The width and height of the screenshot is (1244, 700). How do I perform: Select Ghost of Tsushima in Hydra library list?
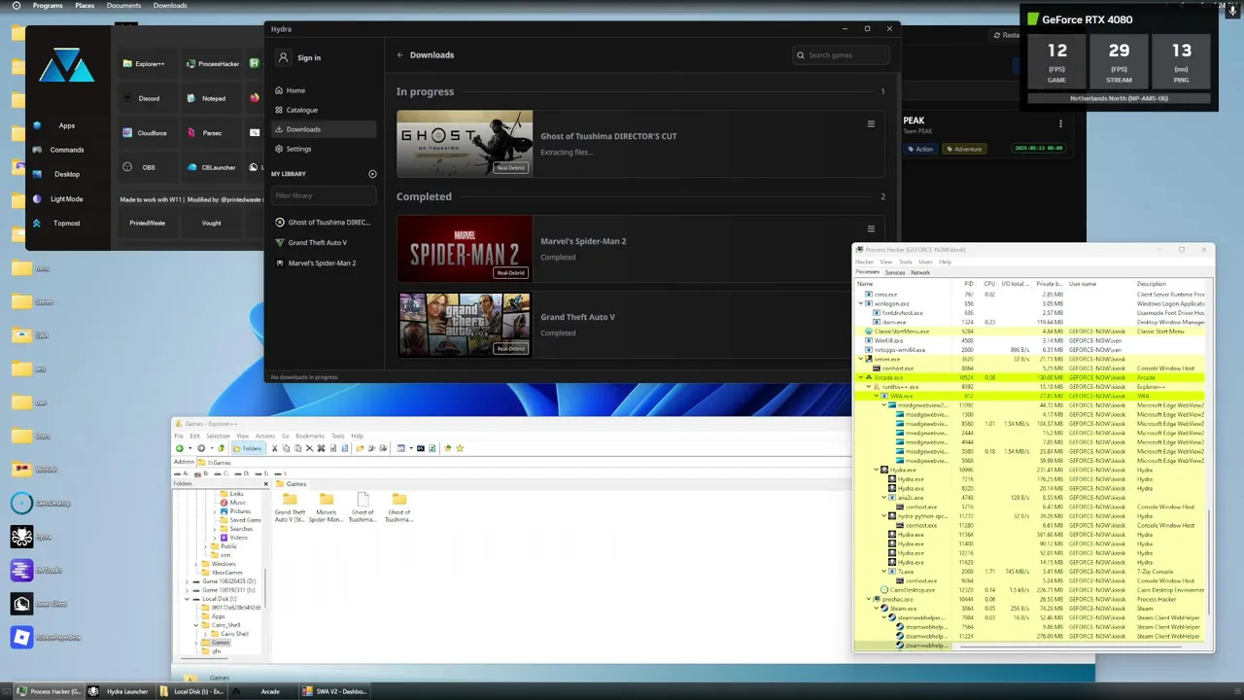tap(323, 223)
